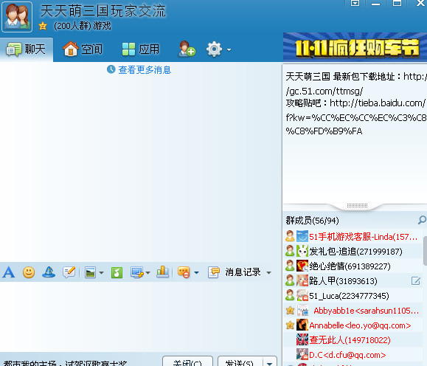Click the admin icon beside 51_Luca
Viewport: 427px width, 366px height.
(290, 295)
